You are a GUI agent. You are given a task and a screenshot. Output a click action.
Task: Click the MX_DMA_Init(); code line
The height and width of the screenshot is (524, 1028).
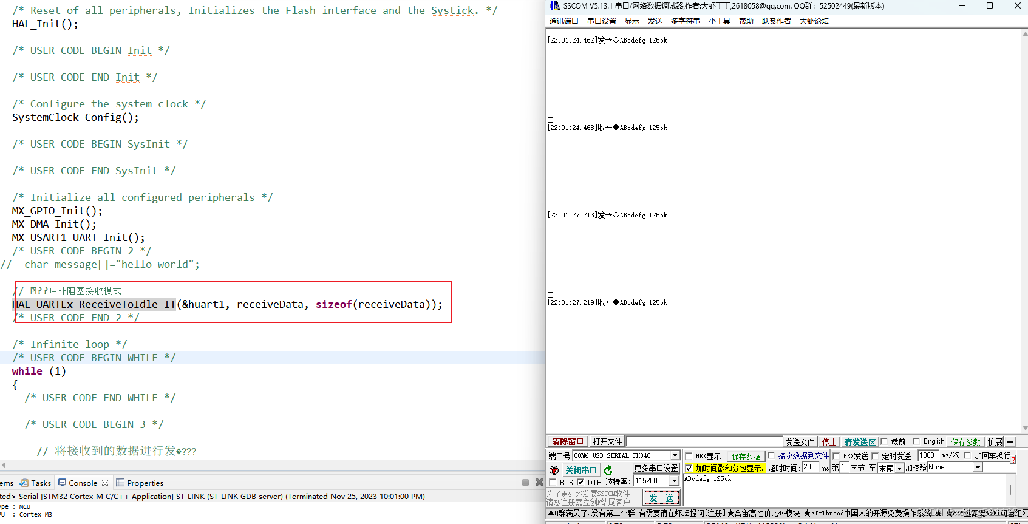54,224
